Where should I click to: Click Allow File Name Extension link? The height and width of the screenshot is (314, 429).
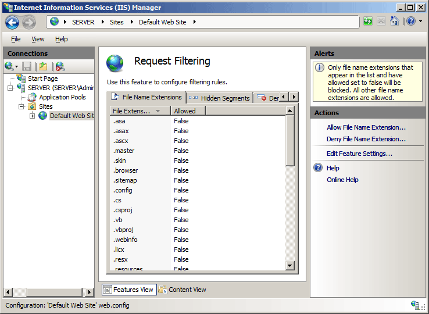point(366,127)
